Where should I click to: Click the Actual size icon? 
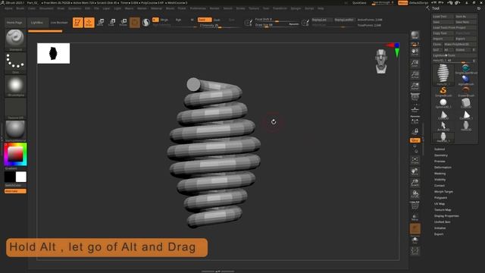pos(415,74)
